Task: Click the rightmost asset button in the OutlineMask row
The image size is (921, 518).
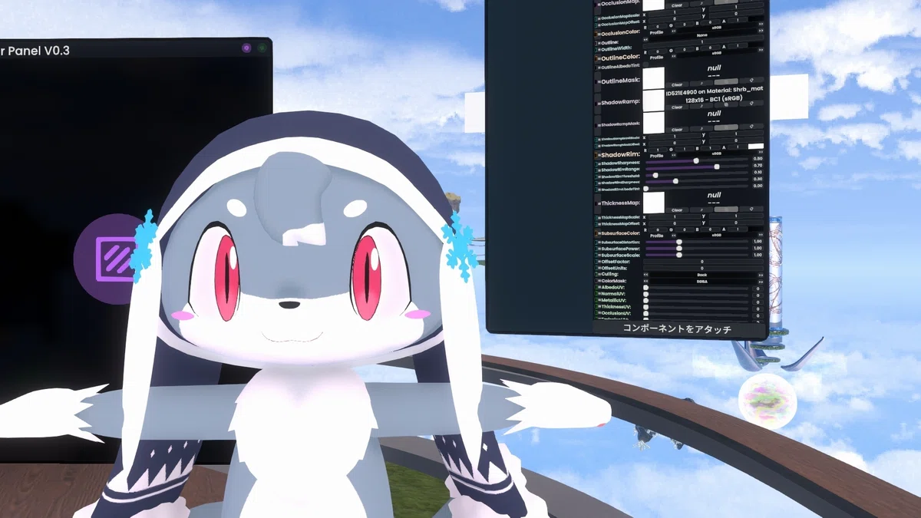Action: pos(751,81)
